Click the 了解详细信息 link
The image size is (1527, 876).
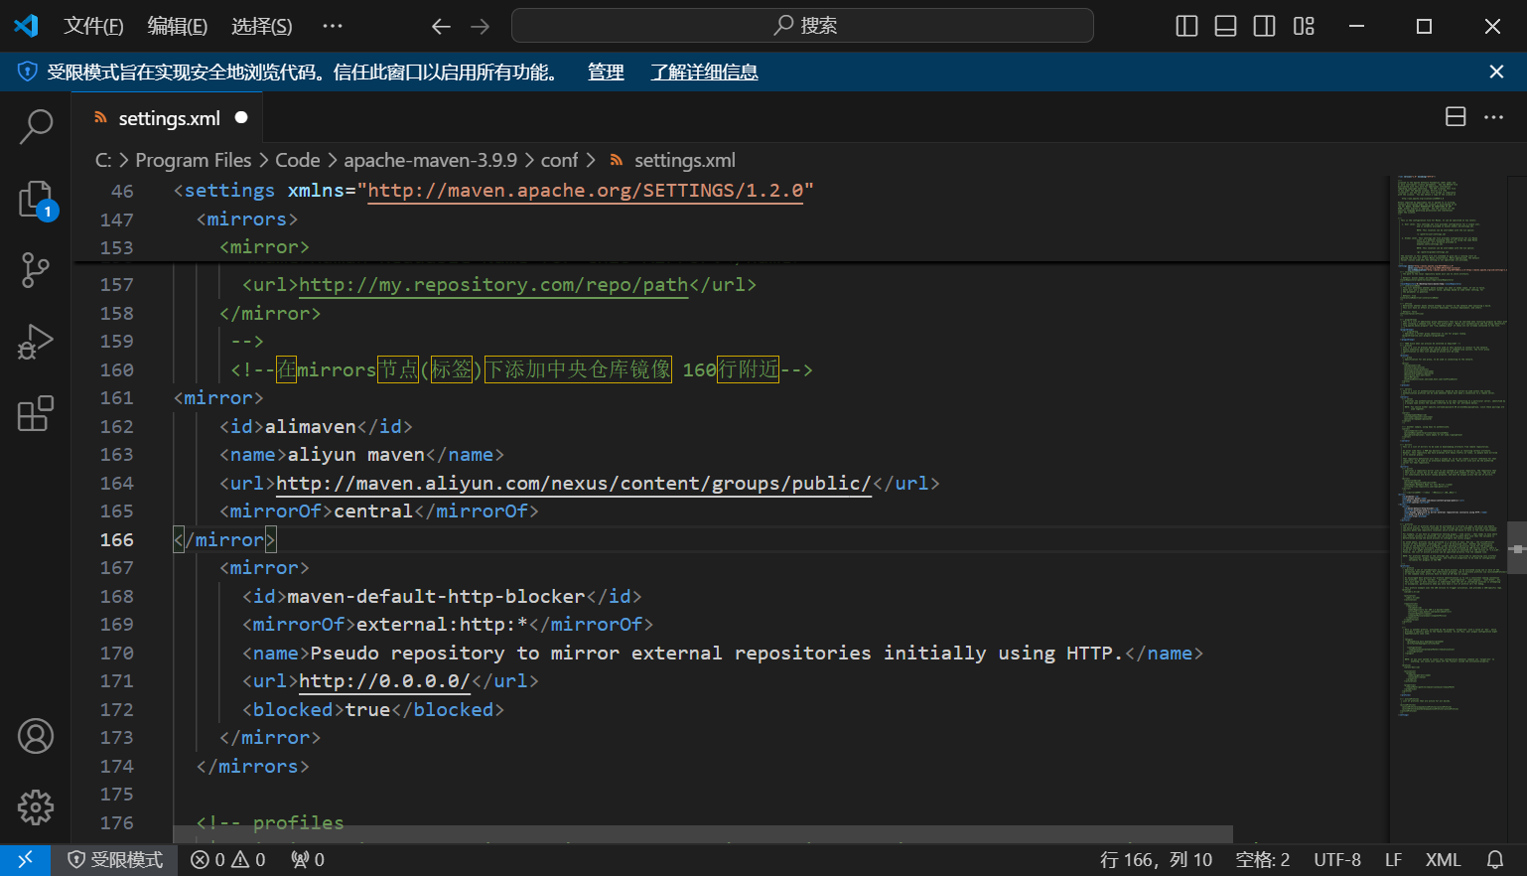(704, 72)
